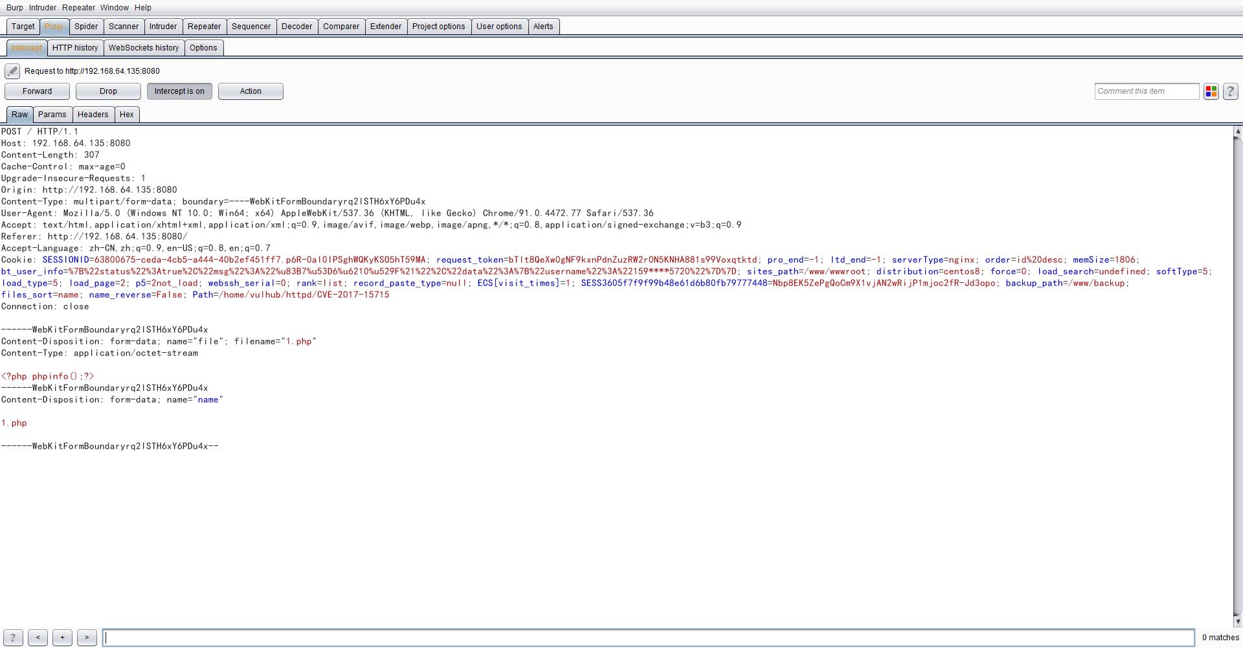The image size is (1243, 648).
Task: Switch to the Params view tab
Action: coord(52,115)
